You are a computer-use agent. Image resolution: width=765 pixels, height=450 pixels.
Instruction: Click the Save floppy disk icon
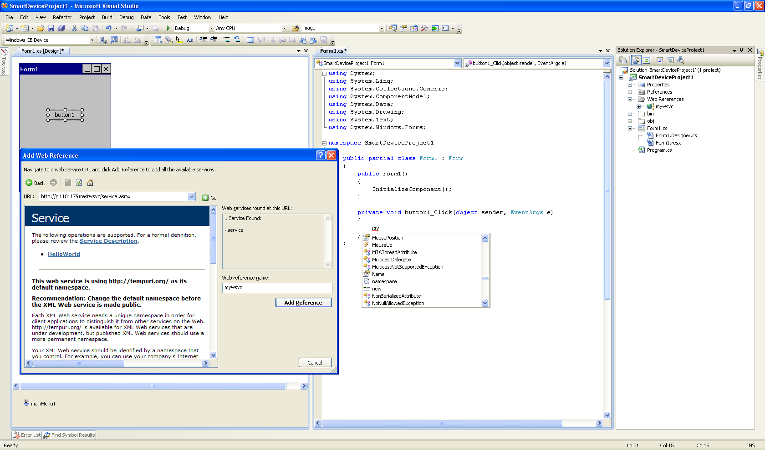click(x=51, y=28)
